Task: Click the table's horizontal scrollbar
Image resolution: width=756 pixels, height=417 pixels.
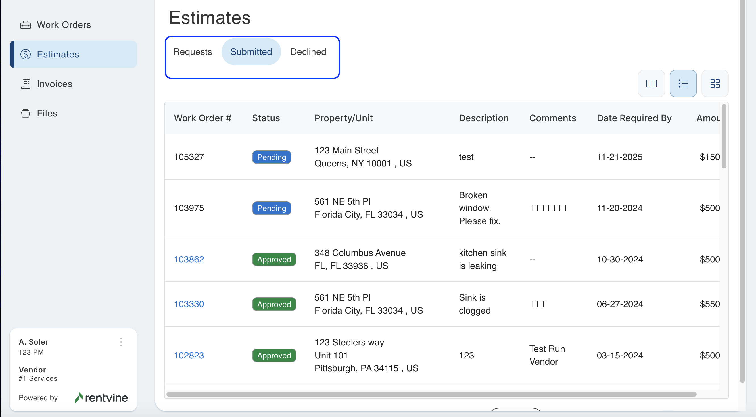Action: (431, 394)
